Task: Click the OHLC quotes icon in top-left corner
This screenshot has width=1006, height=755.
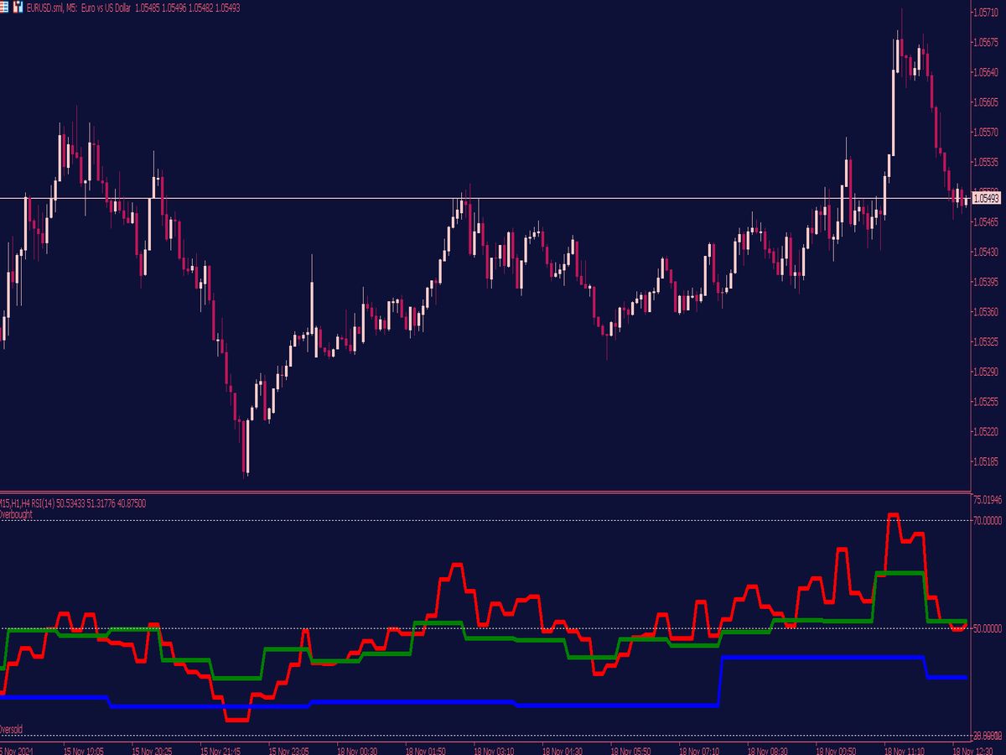Action: point(4,6)
